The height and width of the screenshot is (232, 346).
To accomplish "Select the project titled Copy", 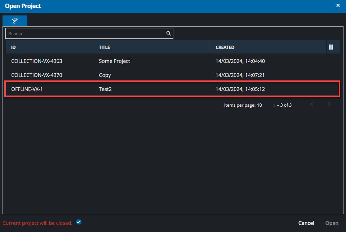I will [105, 75].
